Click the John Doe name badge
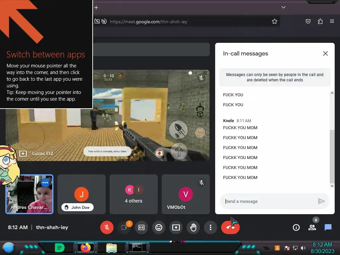 (78, 207)
